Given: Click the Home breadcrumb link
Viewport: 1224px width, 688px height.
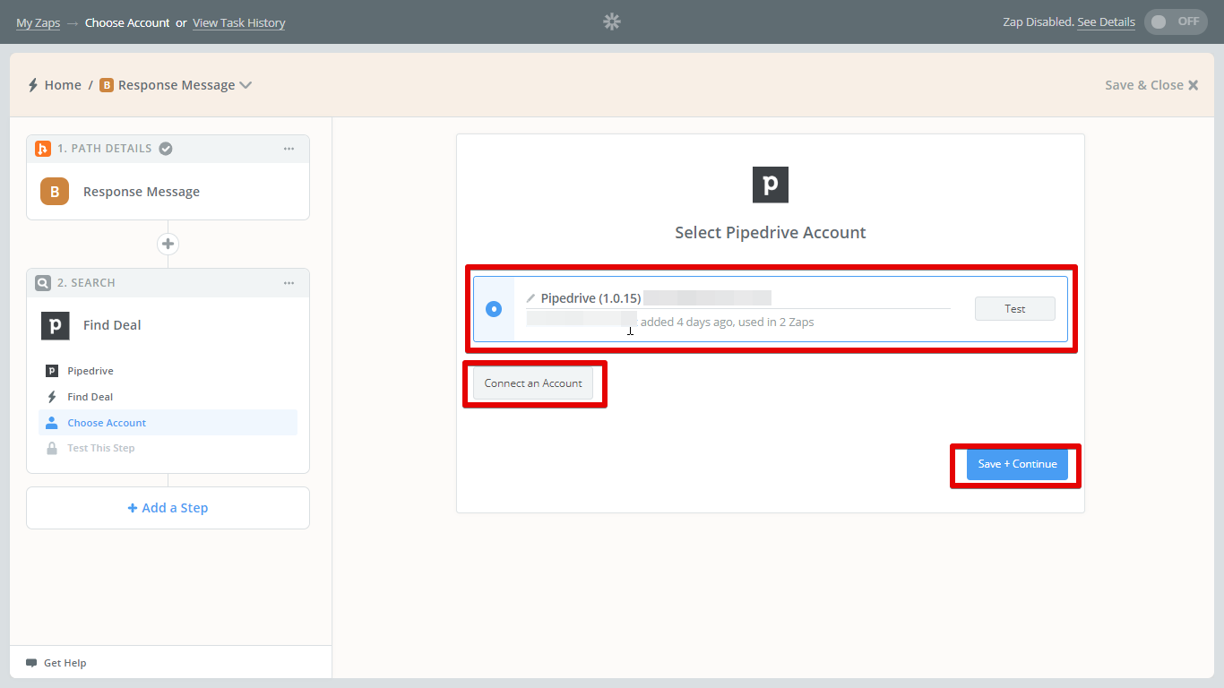Looking at the screenshot, I should [63, 85].
